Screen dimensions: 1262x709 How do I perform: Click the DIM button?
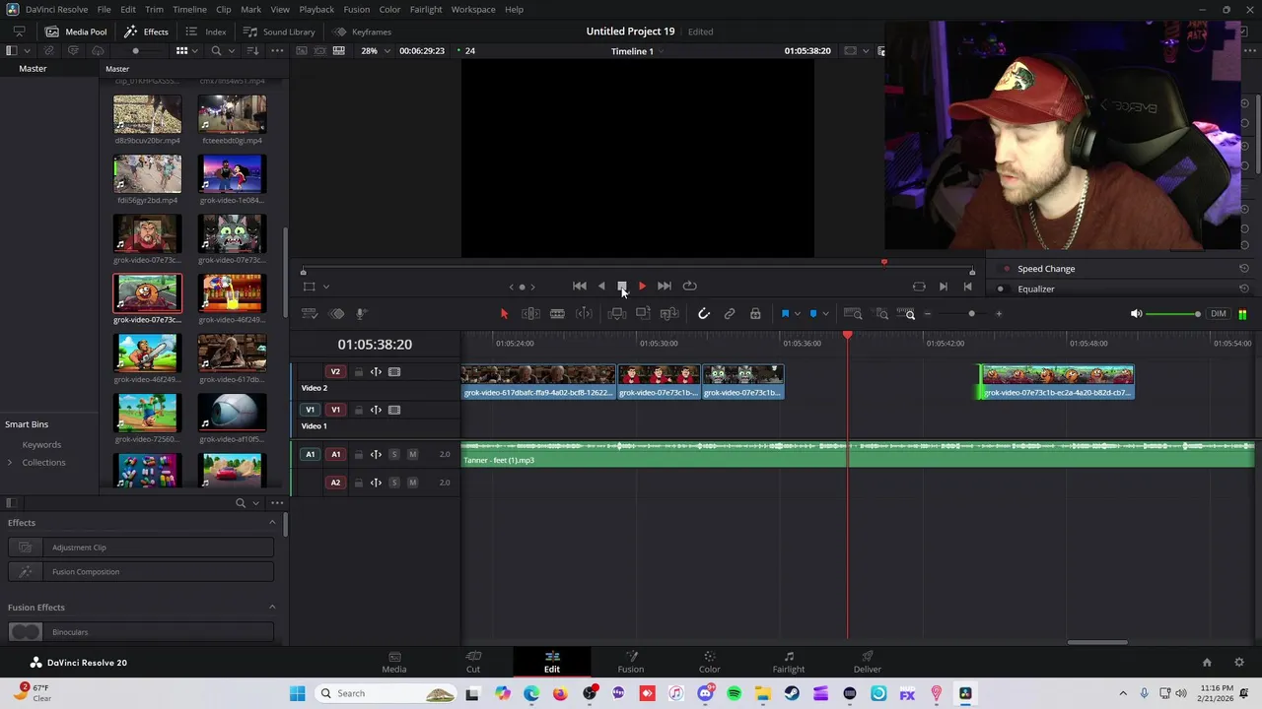(x=1219, y=314)
